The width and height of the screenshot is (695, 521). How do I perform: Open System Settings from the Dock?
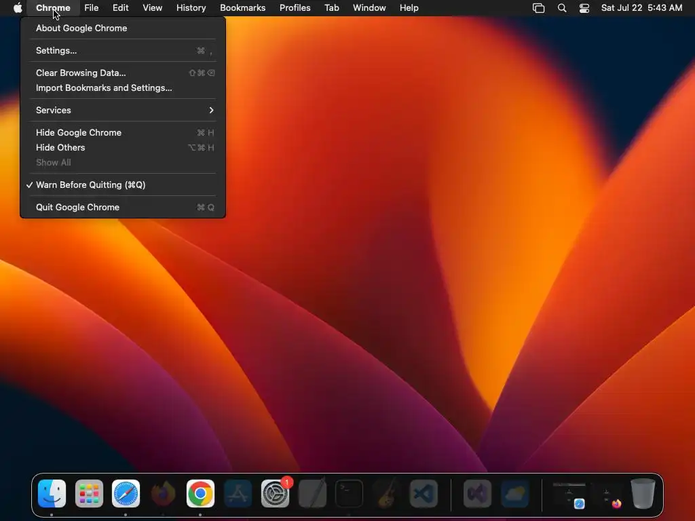(x=276, y=494)
